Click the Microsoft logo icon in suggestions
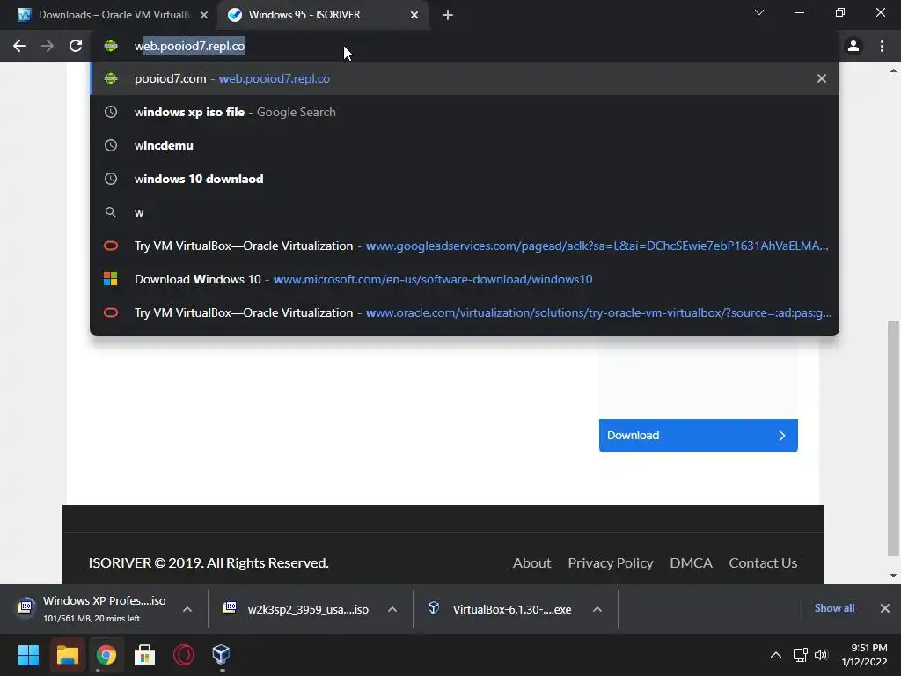Image resolution: width=901 pixels, height=676 pixels. pos(111,279)
